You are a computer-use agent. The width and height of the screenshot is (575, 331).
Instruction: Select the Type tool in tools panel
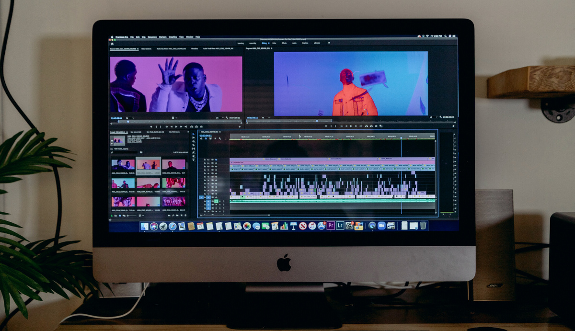(193, 160)
